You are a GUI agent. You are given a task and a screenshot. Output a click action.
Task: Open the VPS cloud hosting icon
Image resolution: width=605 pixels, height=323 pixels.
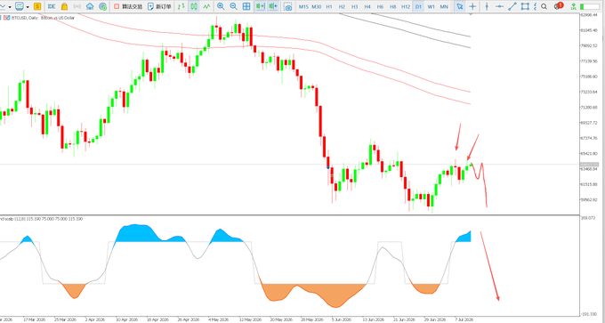click(x=90, y=6)
